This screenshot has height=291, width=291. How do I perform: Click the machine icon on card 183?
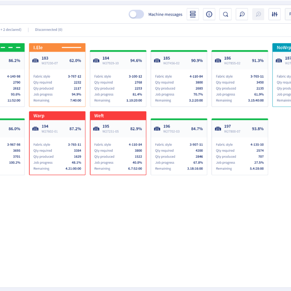(x=35, y=59)
